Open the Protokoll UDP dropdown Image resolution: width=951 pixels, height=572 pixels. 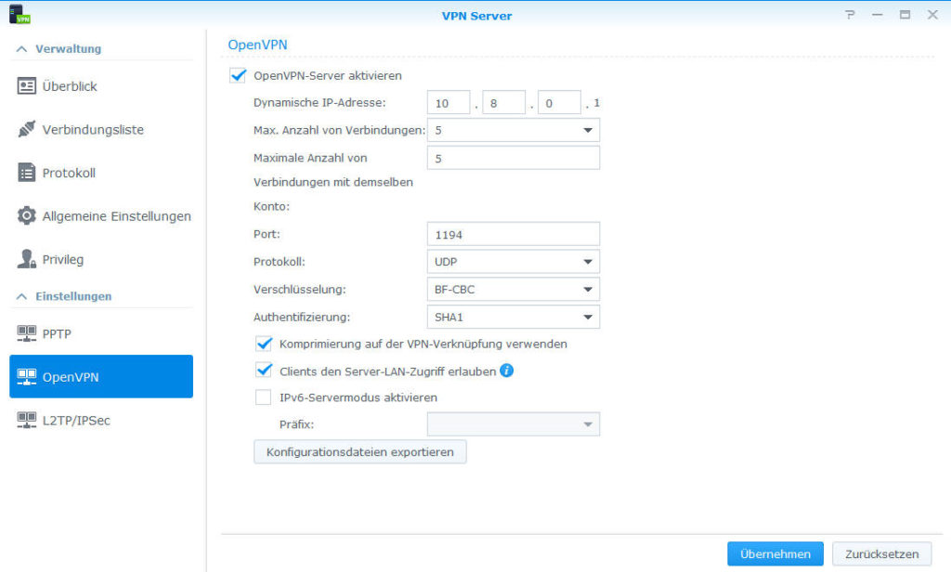[513, 262]
